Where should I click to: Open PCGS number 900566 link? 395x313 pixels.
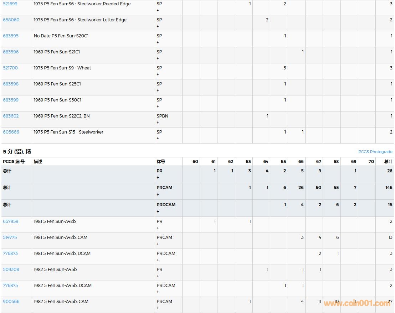coord(11,302)
